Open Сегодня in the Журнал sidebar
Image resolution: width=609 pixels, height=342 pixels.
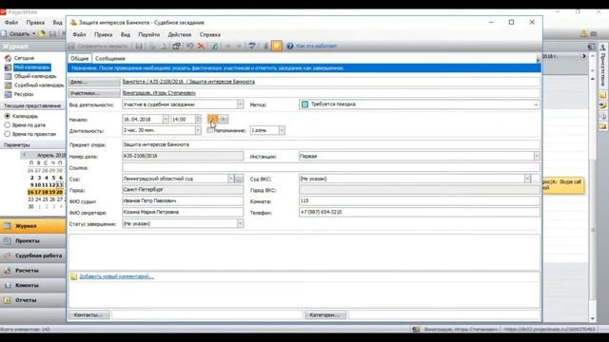(x=24, y=58)
